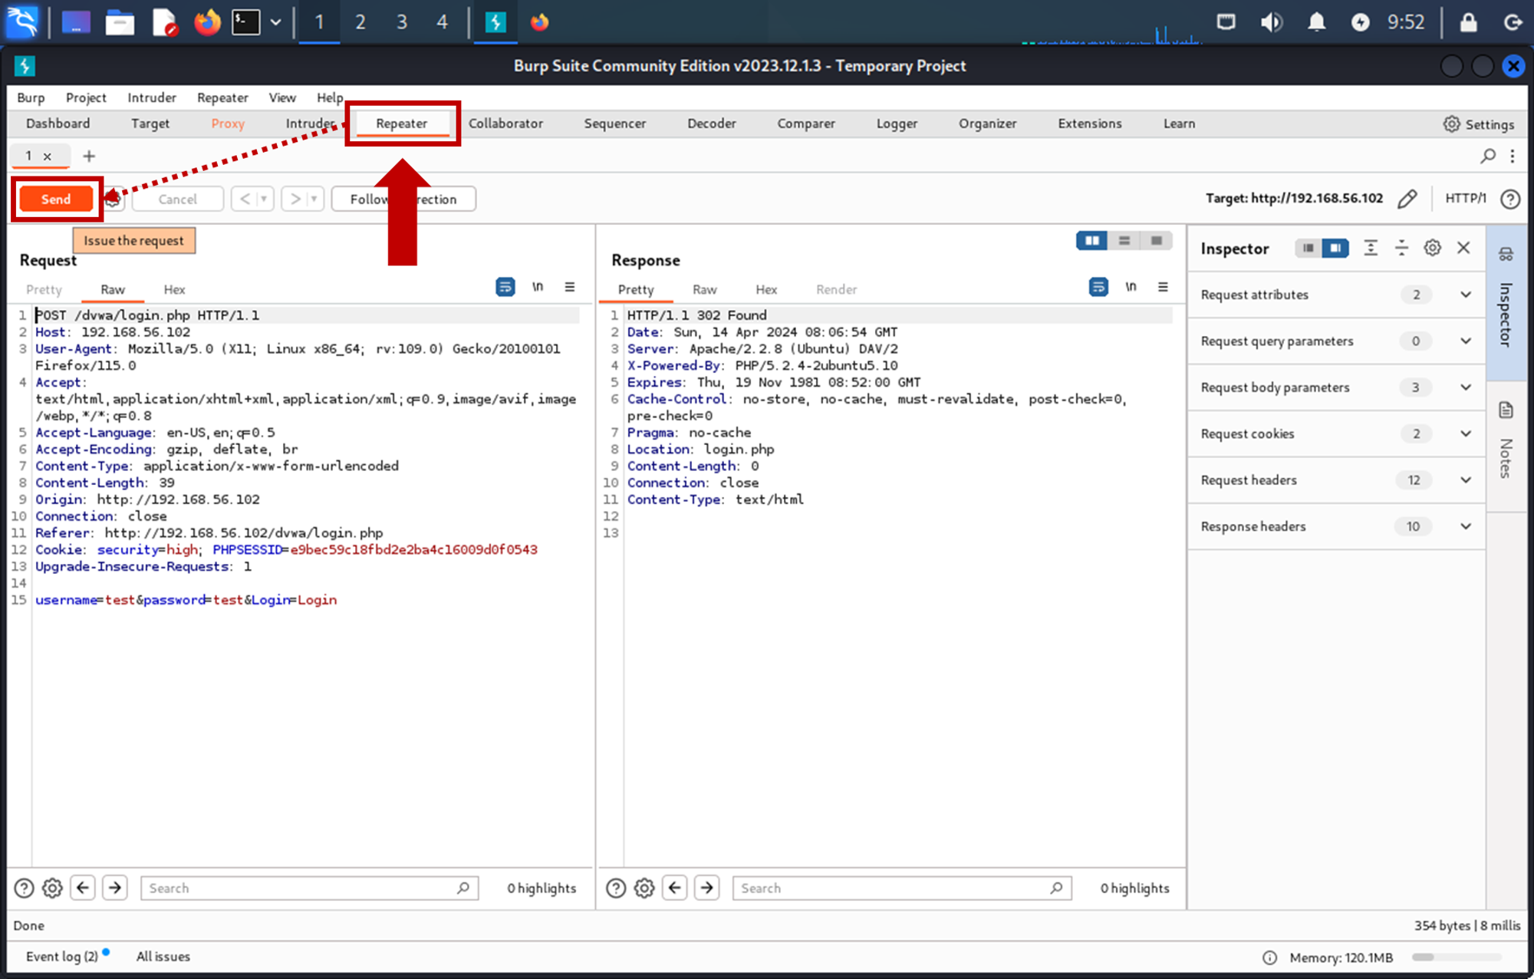Go forward to next request in history
The image size is (1534, 979).
coord(295,199)
